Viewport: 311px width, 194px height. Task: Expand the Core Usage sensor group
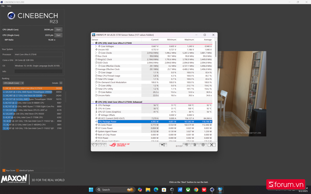(96, 72)
